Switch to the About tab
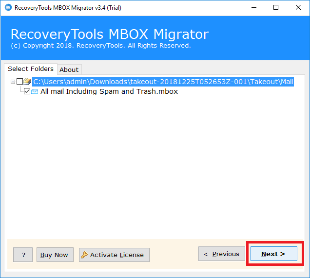Image resolution: width=310 pixels, height=278 pixels. [69, 69]
